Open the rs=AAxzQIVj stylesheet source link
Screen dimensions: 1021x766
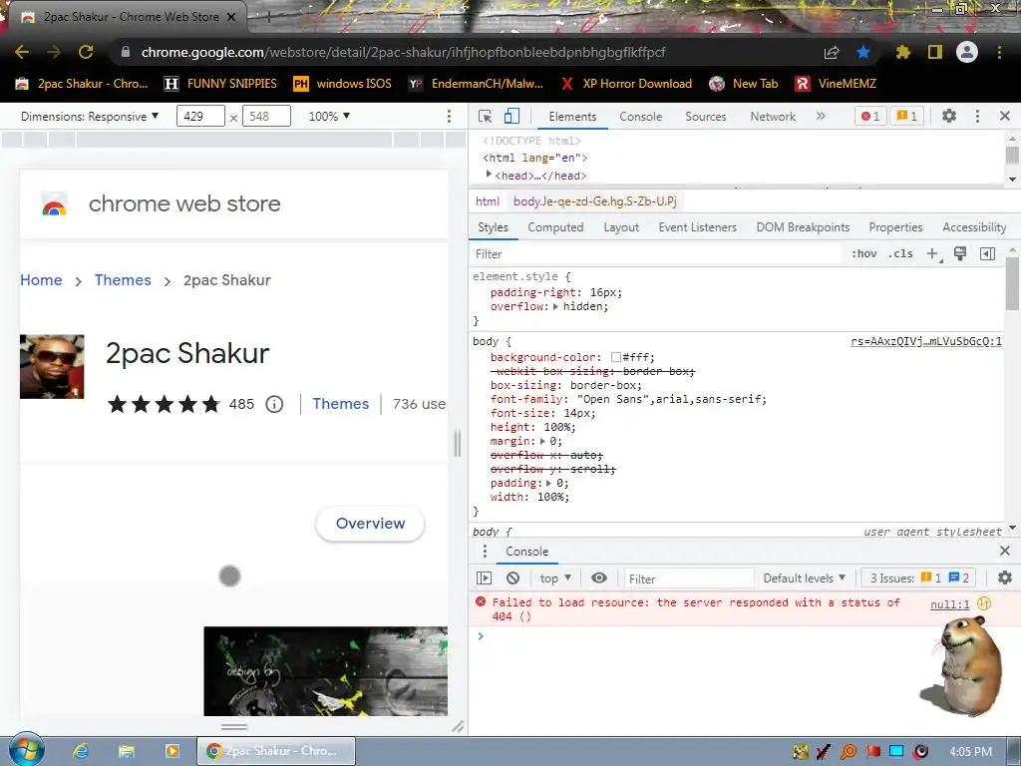click(926, 342)
